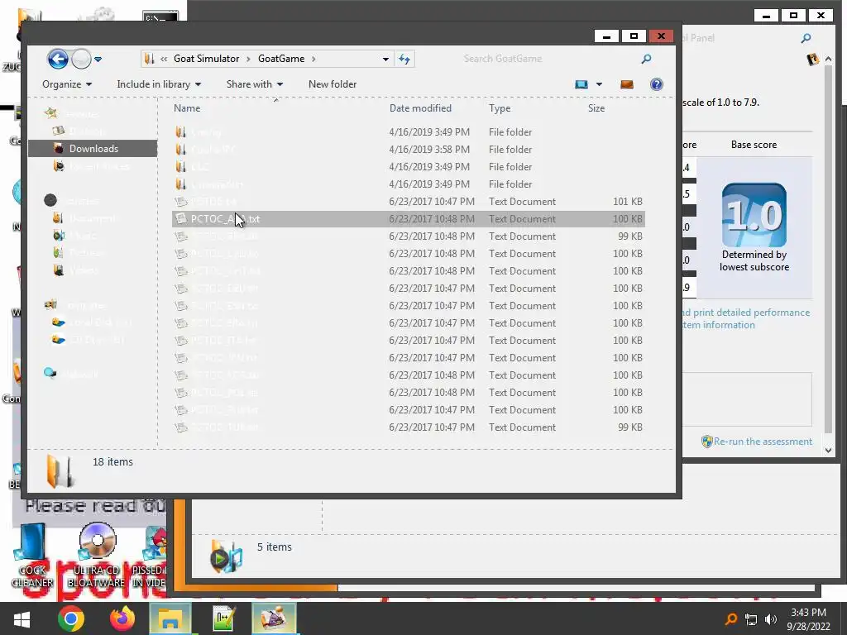
Task: Click the volume speaker tray icon
Action: tap(771, 619)
